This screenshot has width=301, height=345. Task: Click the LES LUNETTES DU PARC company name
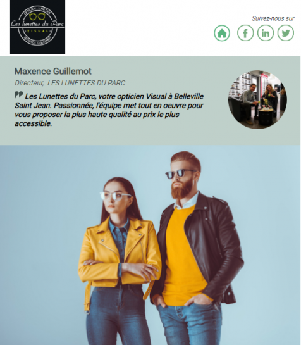86,83
